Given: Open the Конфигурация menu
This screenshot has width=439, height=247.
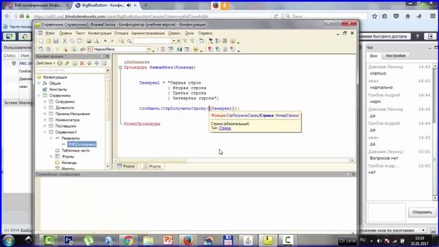Looking at the screenshot, I should 99,33.
